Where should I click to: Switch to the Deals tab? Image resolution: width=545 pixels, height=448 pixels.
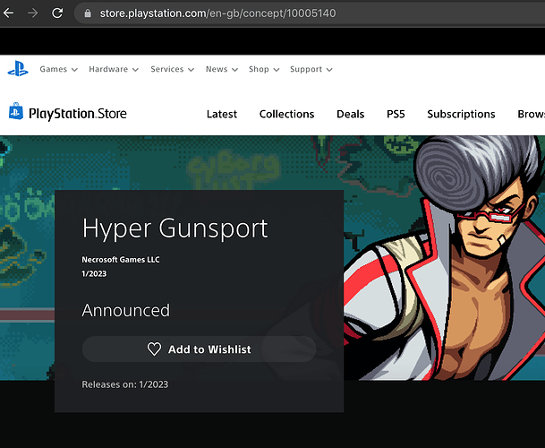[x=351, y=114]
